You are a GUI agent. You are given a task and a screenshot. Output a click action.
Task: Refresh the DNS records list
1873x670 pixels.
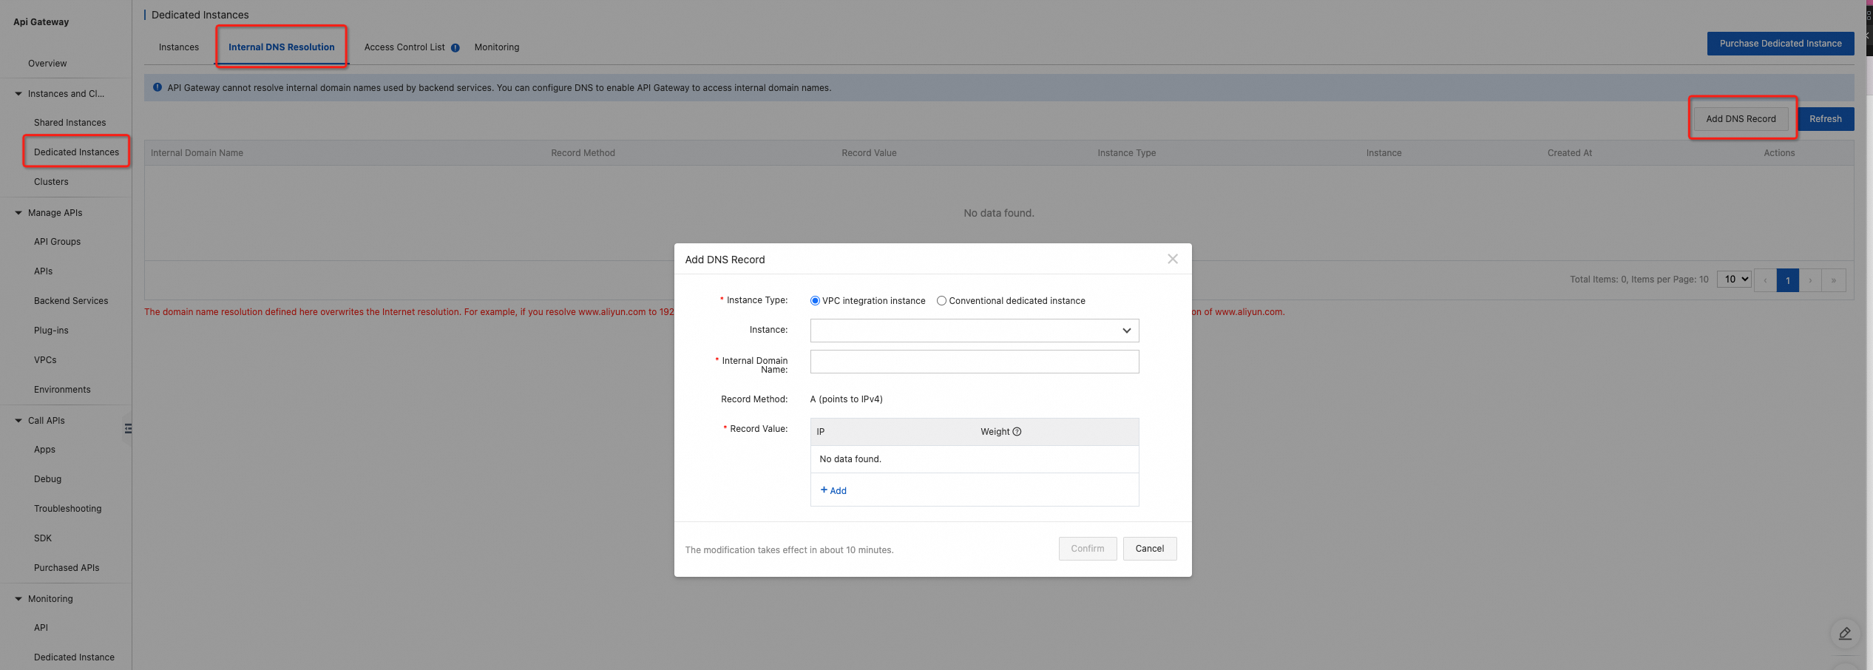click(1826, 119)
